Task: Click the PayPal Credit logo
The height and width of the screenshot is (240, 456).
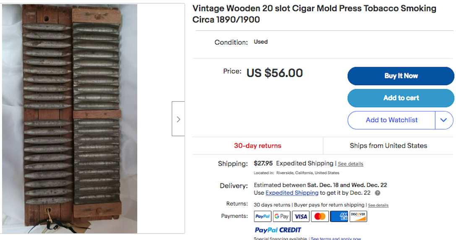Action: click(278, 230)
